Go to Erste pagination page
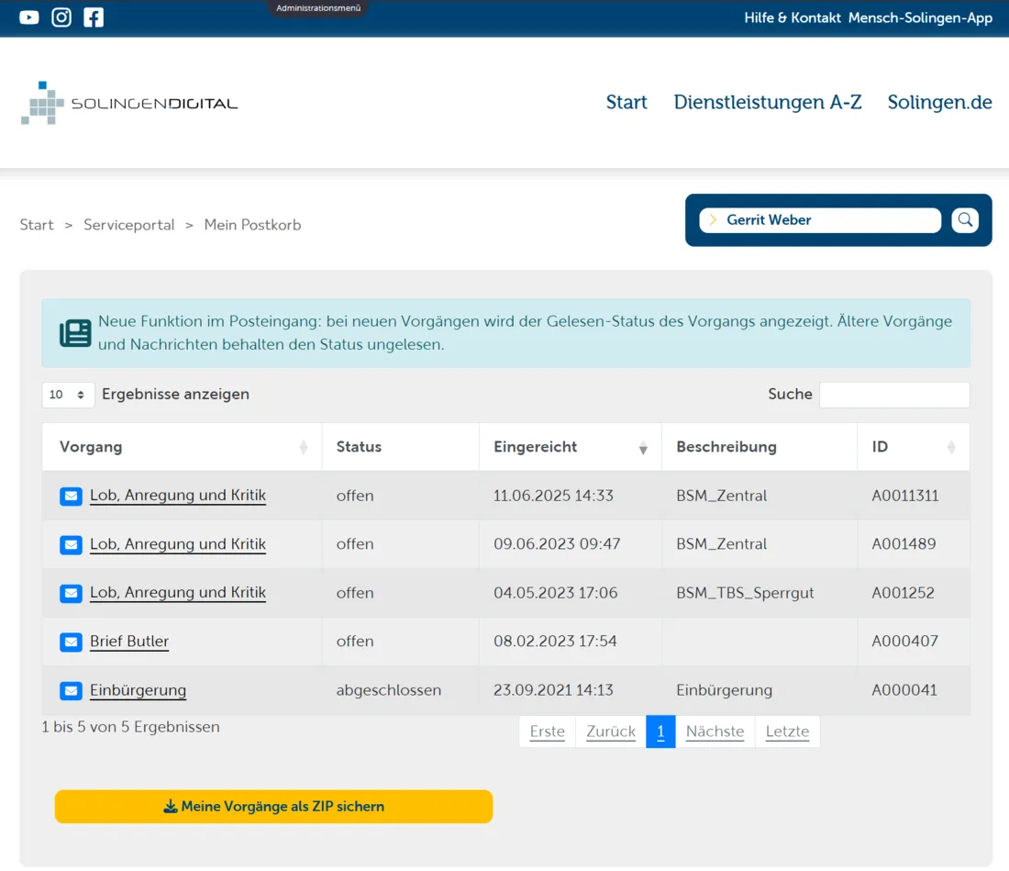 [547, 731]
